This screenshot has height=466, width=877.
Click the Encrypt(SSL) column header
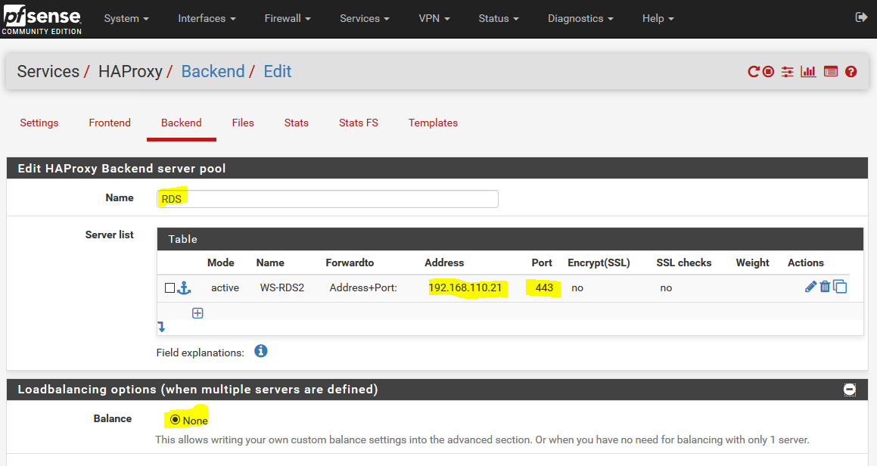click(599, 263)
